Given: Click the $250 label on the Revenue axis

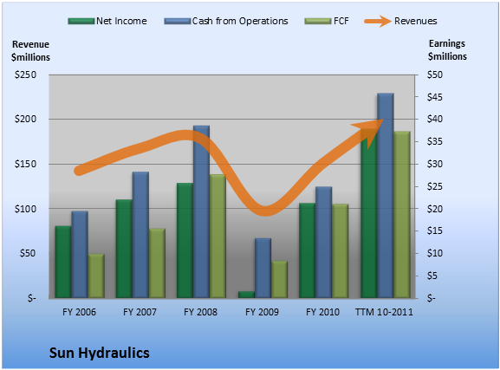Looking at the screenshot, I should [25, 75].
